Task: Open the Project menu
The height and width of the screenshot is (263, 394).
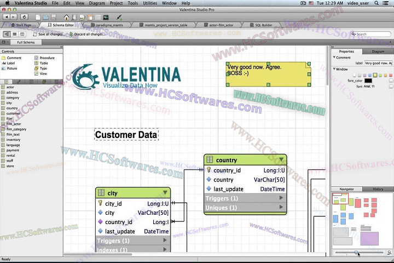Action: 116,3
